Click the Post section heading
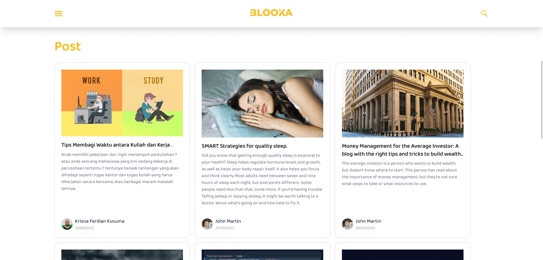This screenshot has width=543, height=260. [x=68, y=46]
